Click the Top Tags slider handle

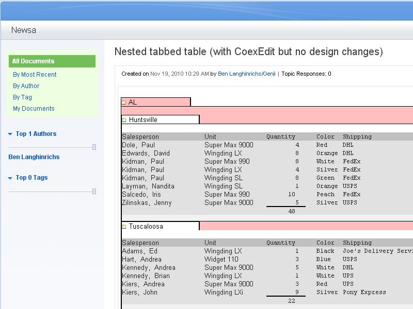tap(94, 192)
